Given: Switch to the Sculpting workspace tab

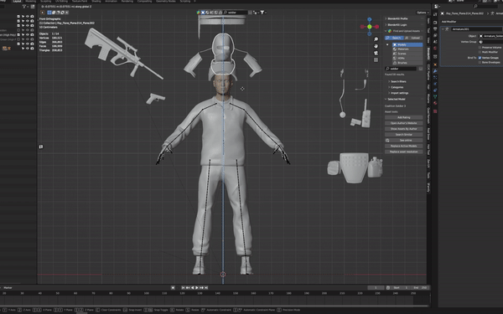Looking at the screenshot, I should pyautogui.click(x=45, y=2).
